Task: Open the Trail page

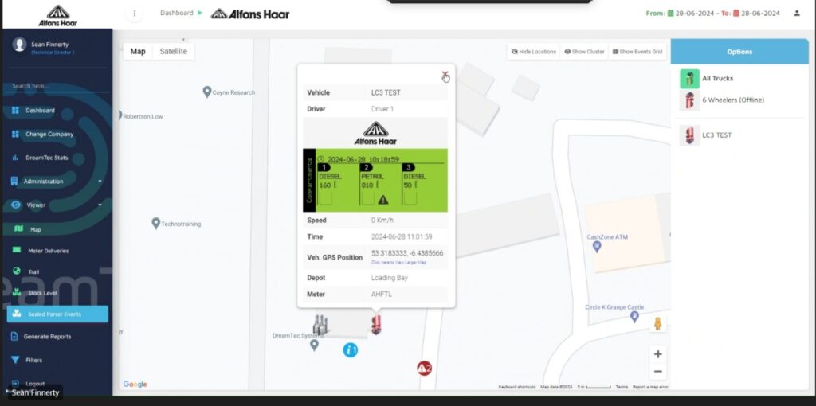Action: 33,271
